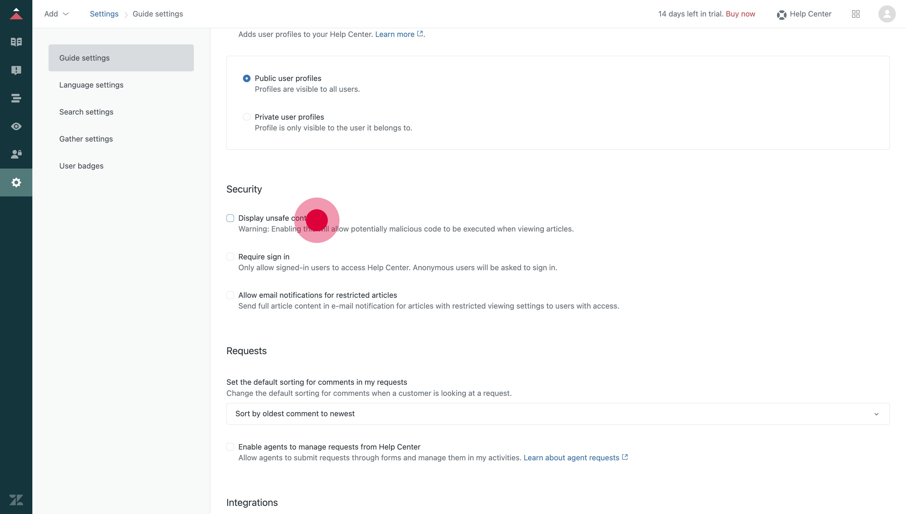
Task: Select Private user profiles radio button
Action: coord(247,117)
